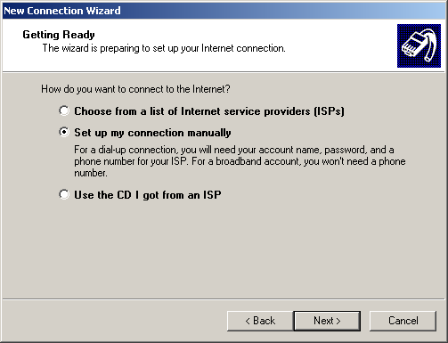This screenshot has width=448, height=343.
Task: Click the 'New Connection Wizard' title bar
Action: 224,11
